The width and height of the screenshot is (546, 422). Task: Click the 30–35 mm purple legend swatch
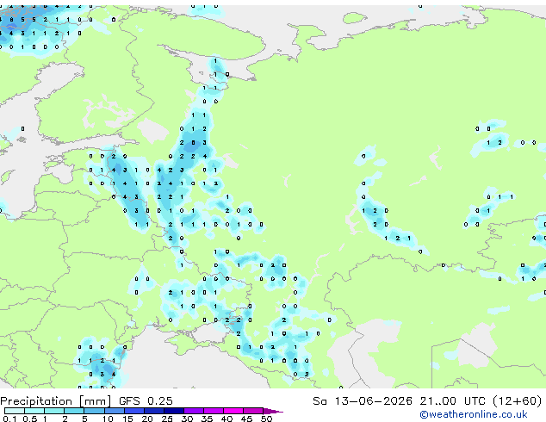pyautogui.click(x=194, y=411)
